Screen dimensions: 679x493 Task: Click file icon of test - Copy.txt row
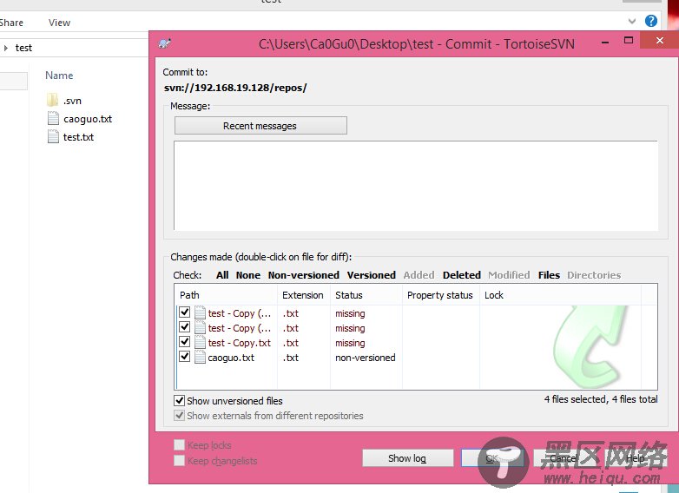tap(200, 342)
